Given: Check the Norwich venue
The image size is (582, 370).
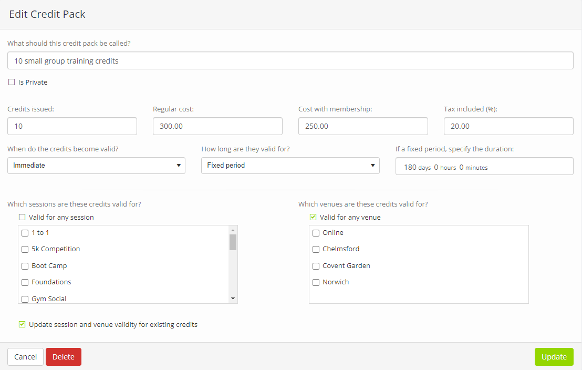Looking at the screenshot, I should point(316,282).
